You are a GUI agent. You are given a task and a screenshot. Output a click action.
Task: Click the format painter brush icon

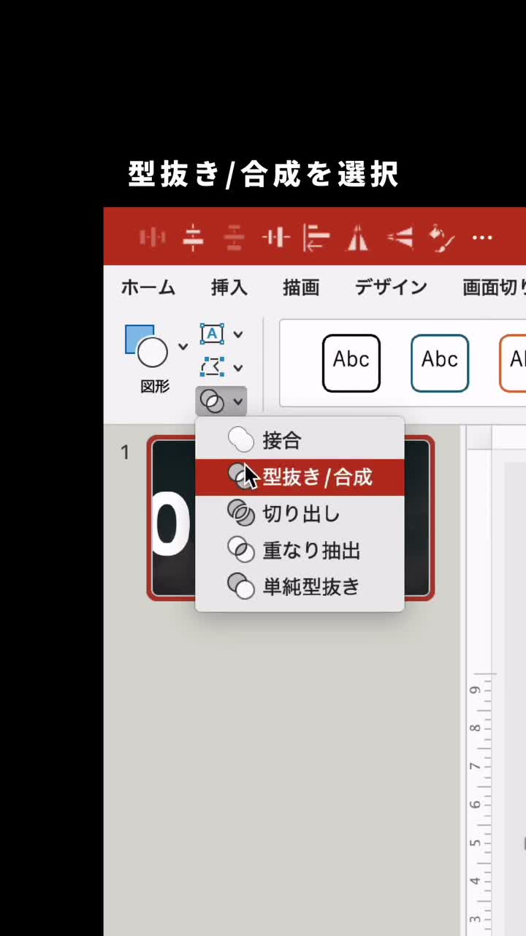pyautogui.click(x=442, y=238)
